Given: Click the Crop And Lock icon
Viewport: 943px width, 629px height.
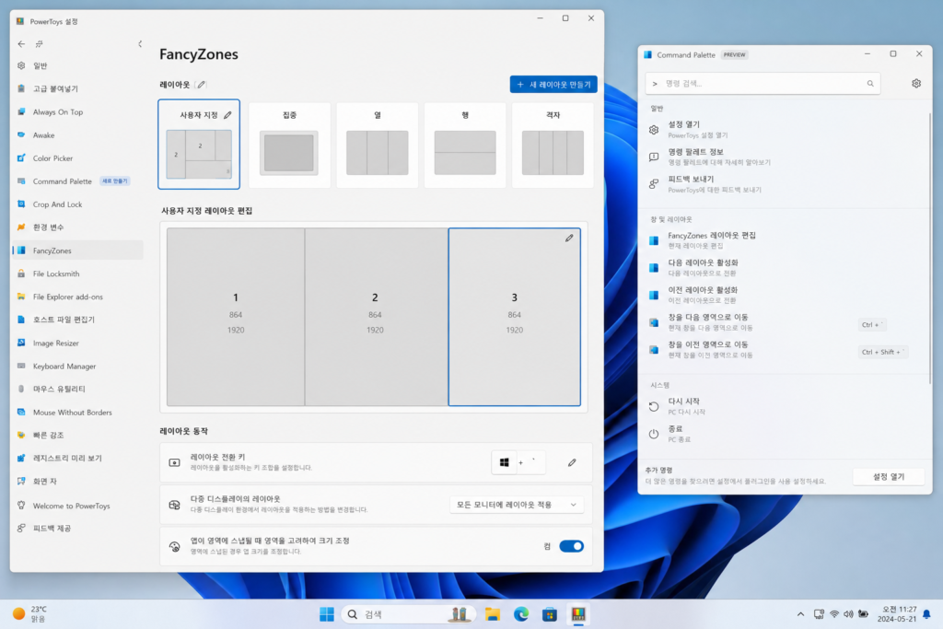Looking at the screenshot, I should point(22,204).
